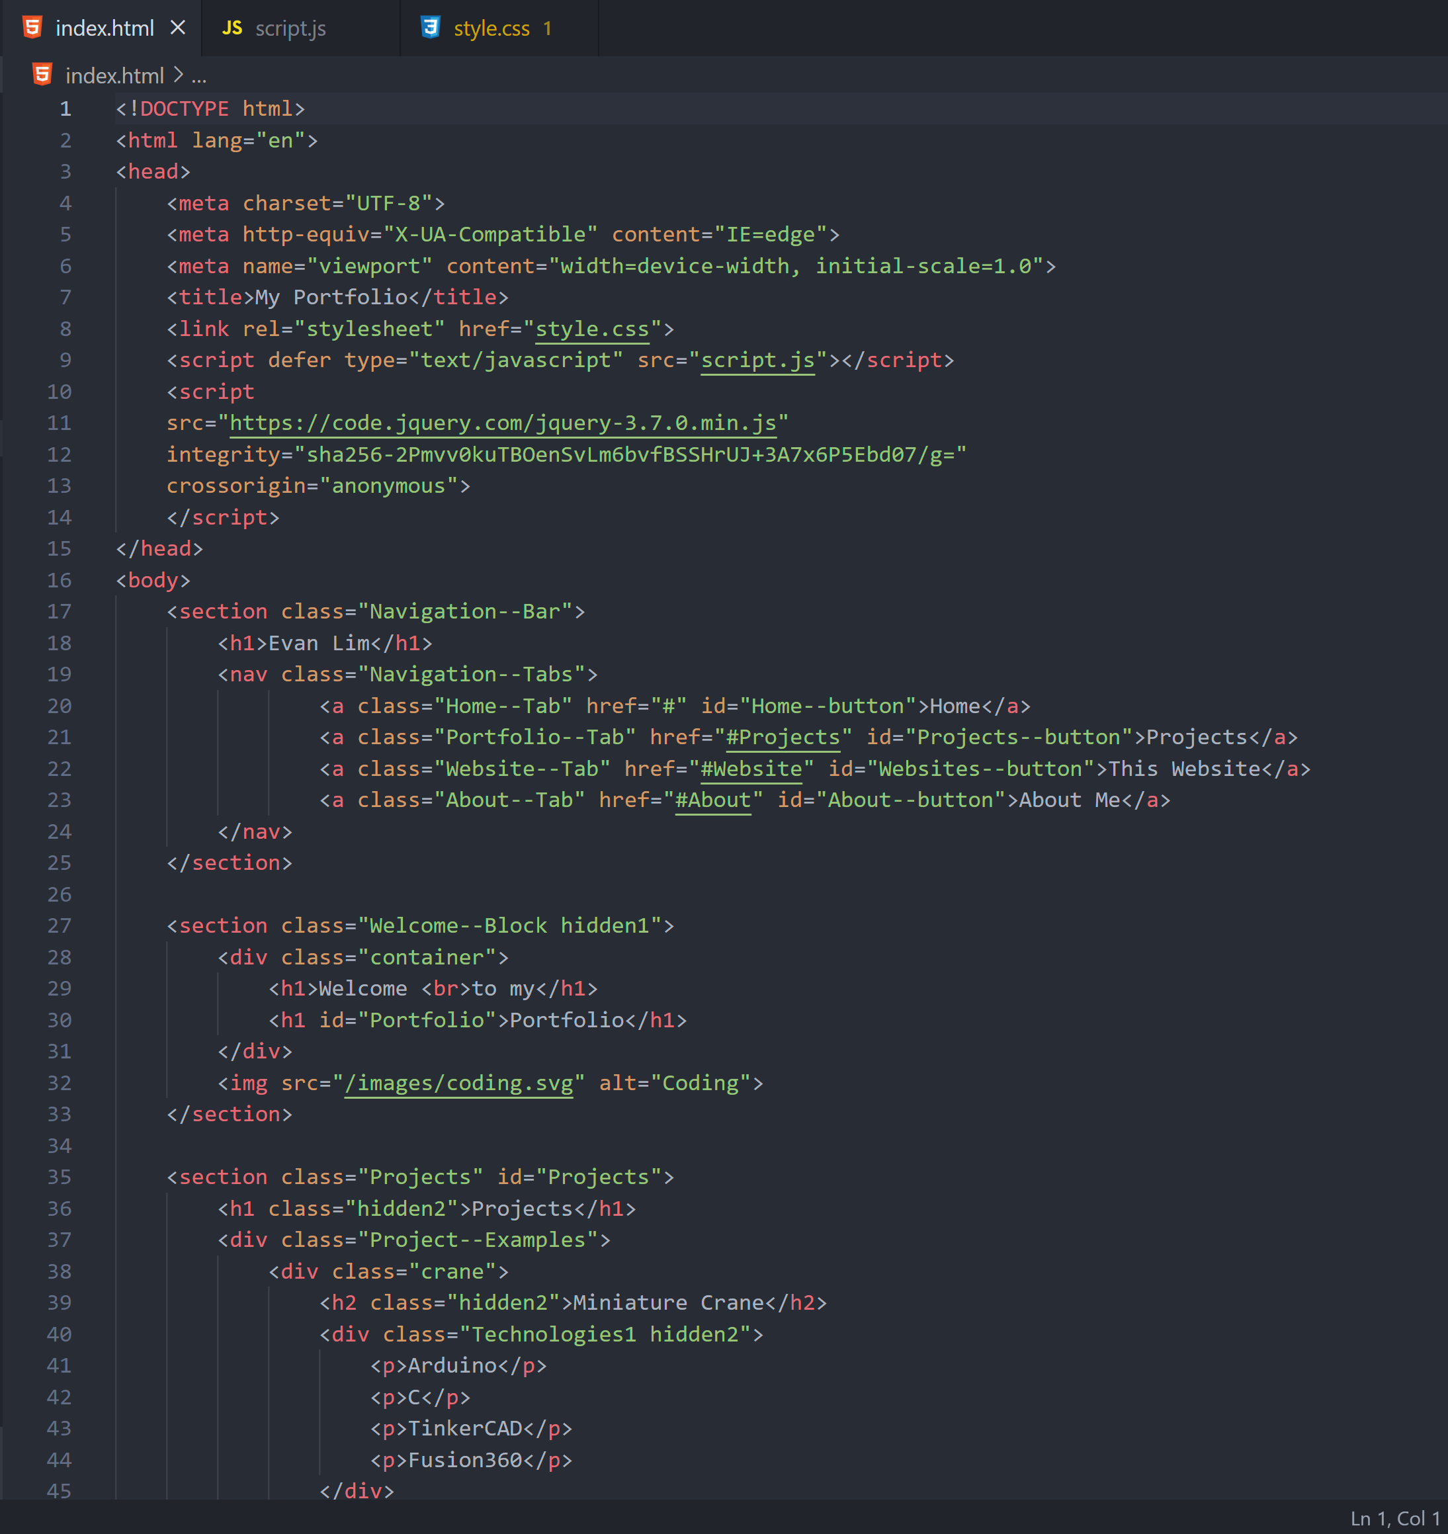Click the integrity sha256 attribute value
This screenshot has height=1534, width=1448.
point(630,454)
